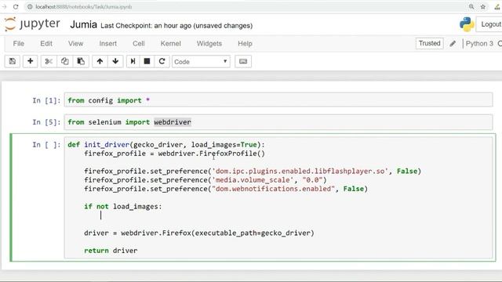Screen dimensions: 502x282
Task: Click the 'if not load_images:' line
Action: tap(123, 207)
